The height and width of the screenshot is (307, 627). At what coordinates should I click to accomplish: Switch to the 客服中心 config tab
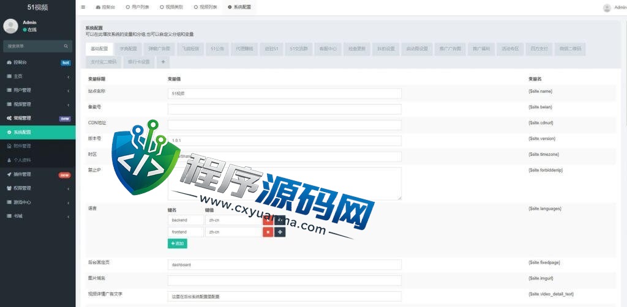click(328, 49)
